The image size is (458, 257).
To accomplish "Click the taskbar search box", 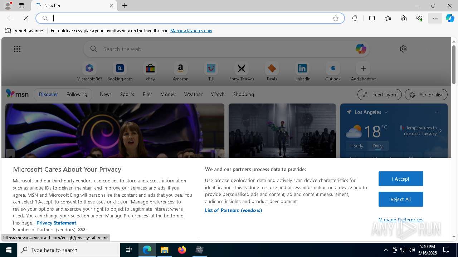I will pos(69,250).
